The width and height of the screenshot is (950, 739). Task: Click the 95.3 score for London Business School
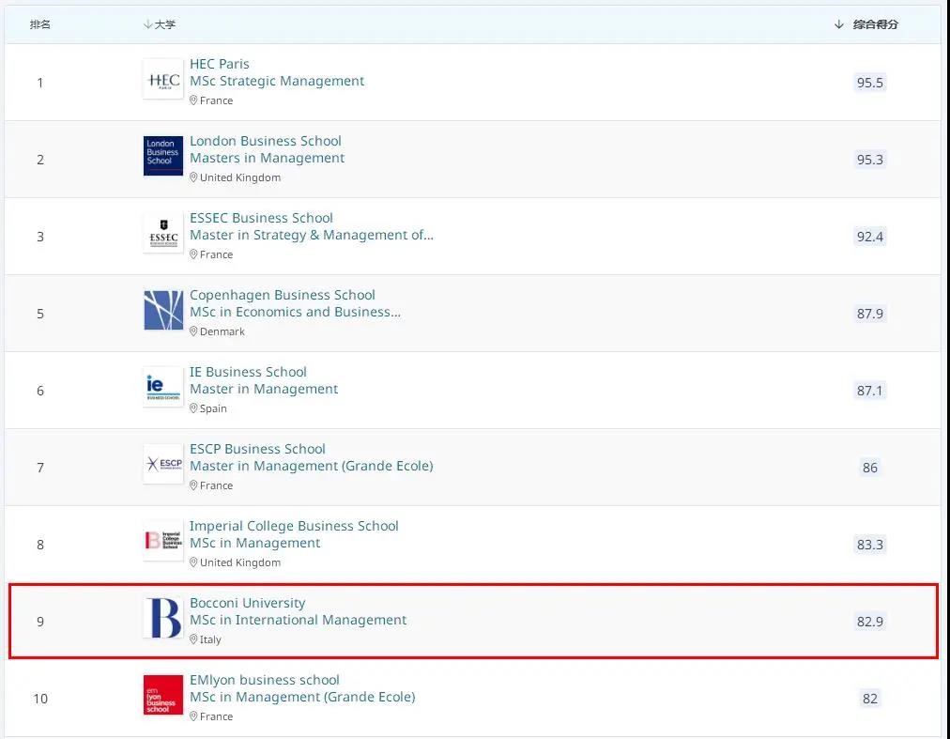coord(869,160)
